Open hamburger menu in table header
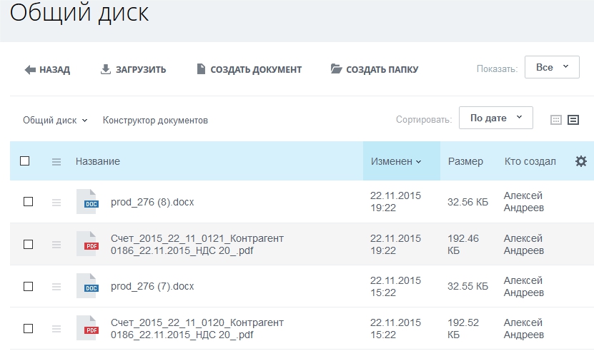This screenshot has width=594, height=351. coord(56,162)
